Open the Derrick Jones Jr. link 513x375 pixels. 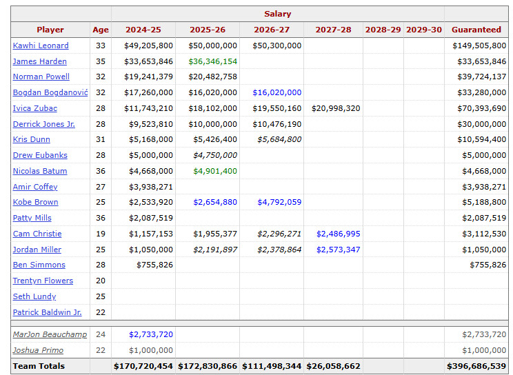point(43,124)
